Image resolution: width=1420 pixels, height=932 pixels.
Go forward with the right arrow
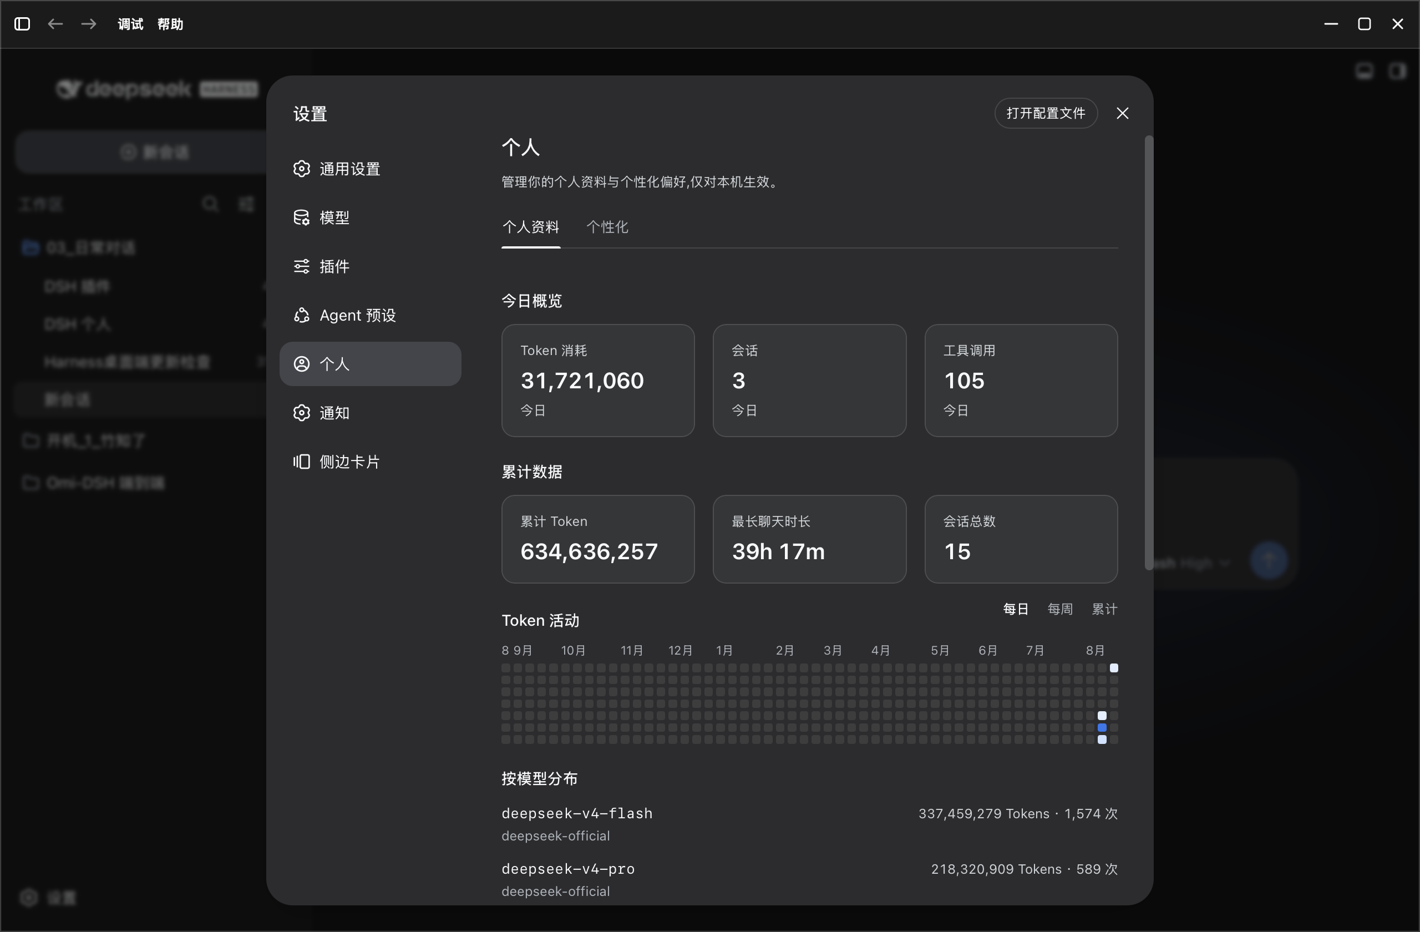89,24
